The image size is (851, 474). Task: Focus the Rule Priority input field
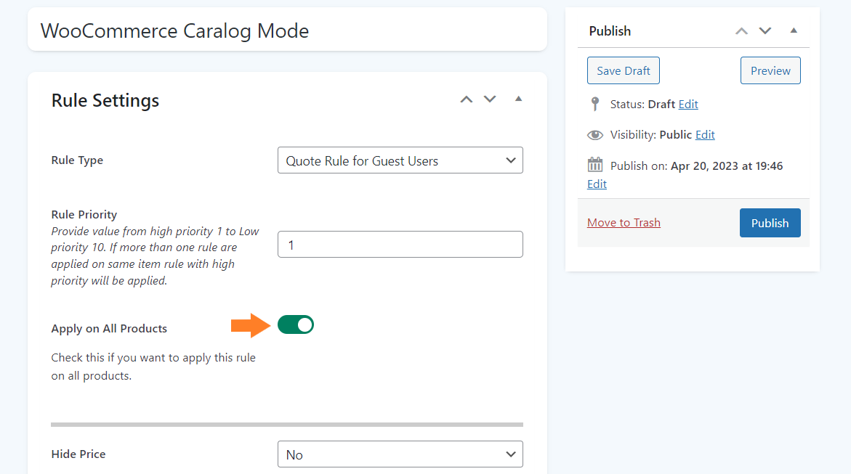coord(400,245)
